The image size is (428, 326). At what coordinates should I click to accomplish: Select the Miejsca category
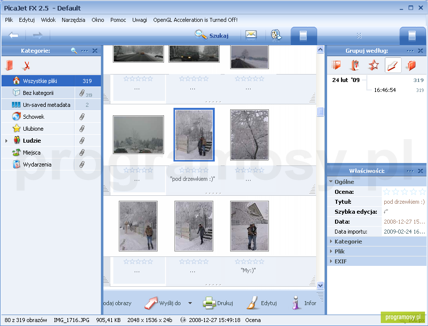pos(51,153)
